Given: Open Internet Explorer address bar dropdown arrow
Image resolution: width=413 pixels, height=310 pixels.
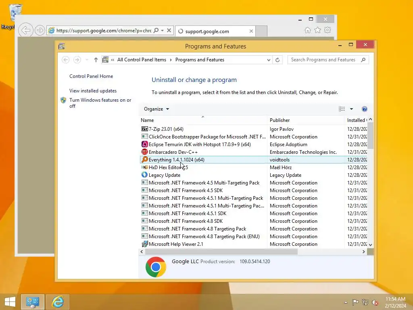Looking at the screenshot, I should click(162, 30).
